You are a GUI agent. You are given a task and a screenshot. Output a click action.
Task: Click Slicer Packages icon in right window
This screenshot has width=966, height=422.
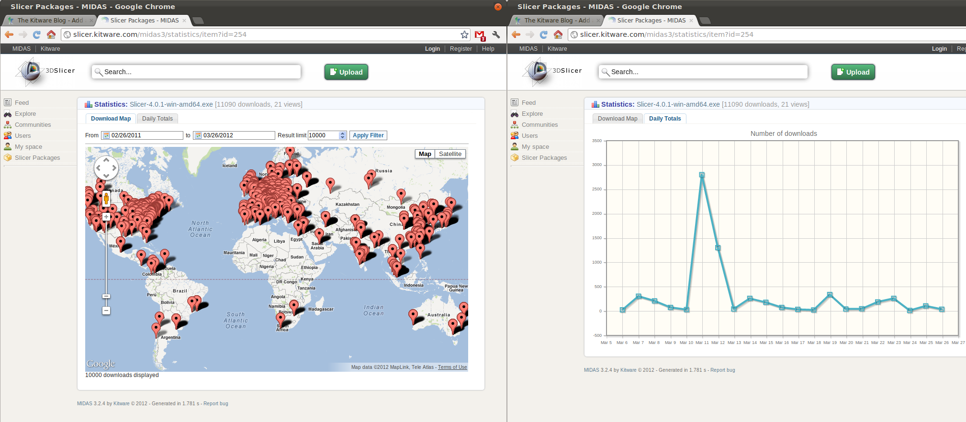(515, 157)
